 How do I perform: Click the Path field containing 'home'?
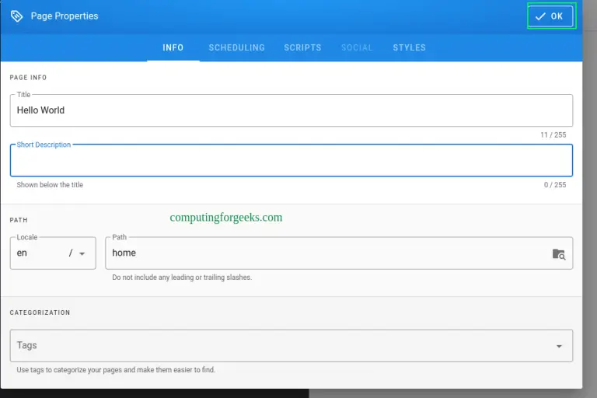click(326, 253)
